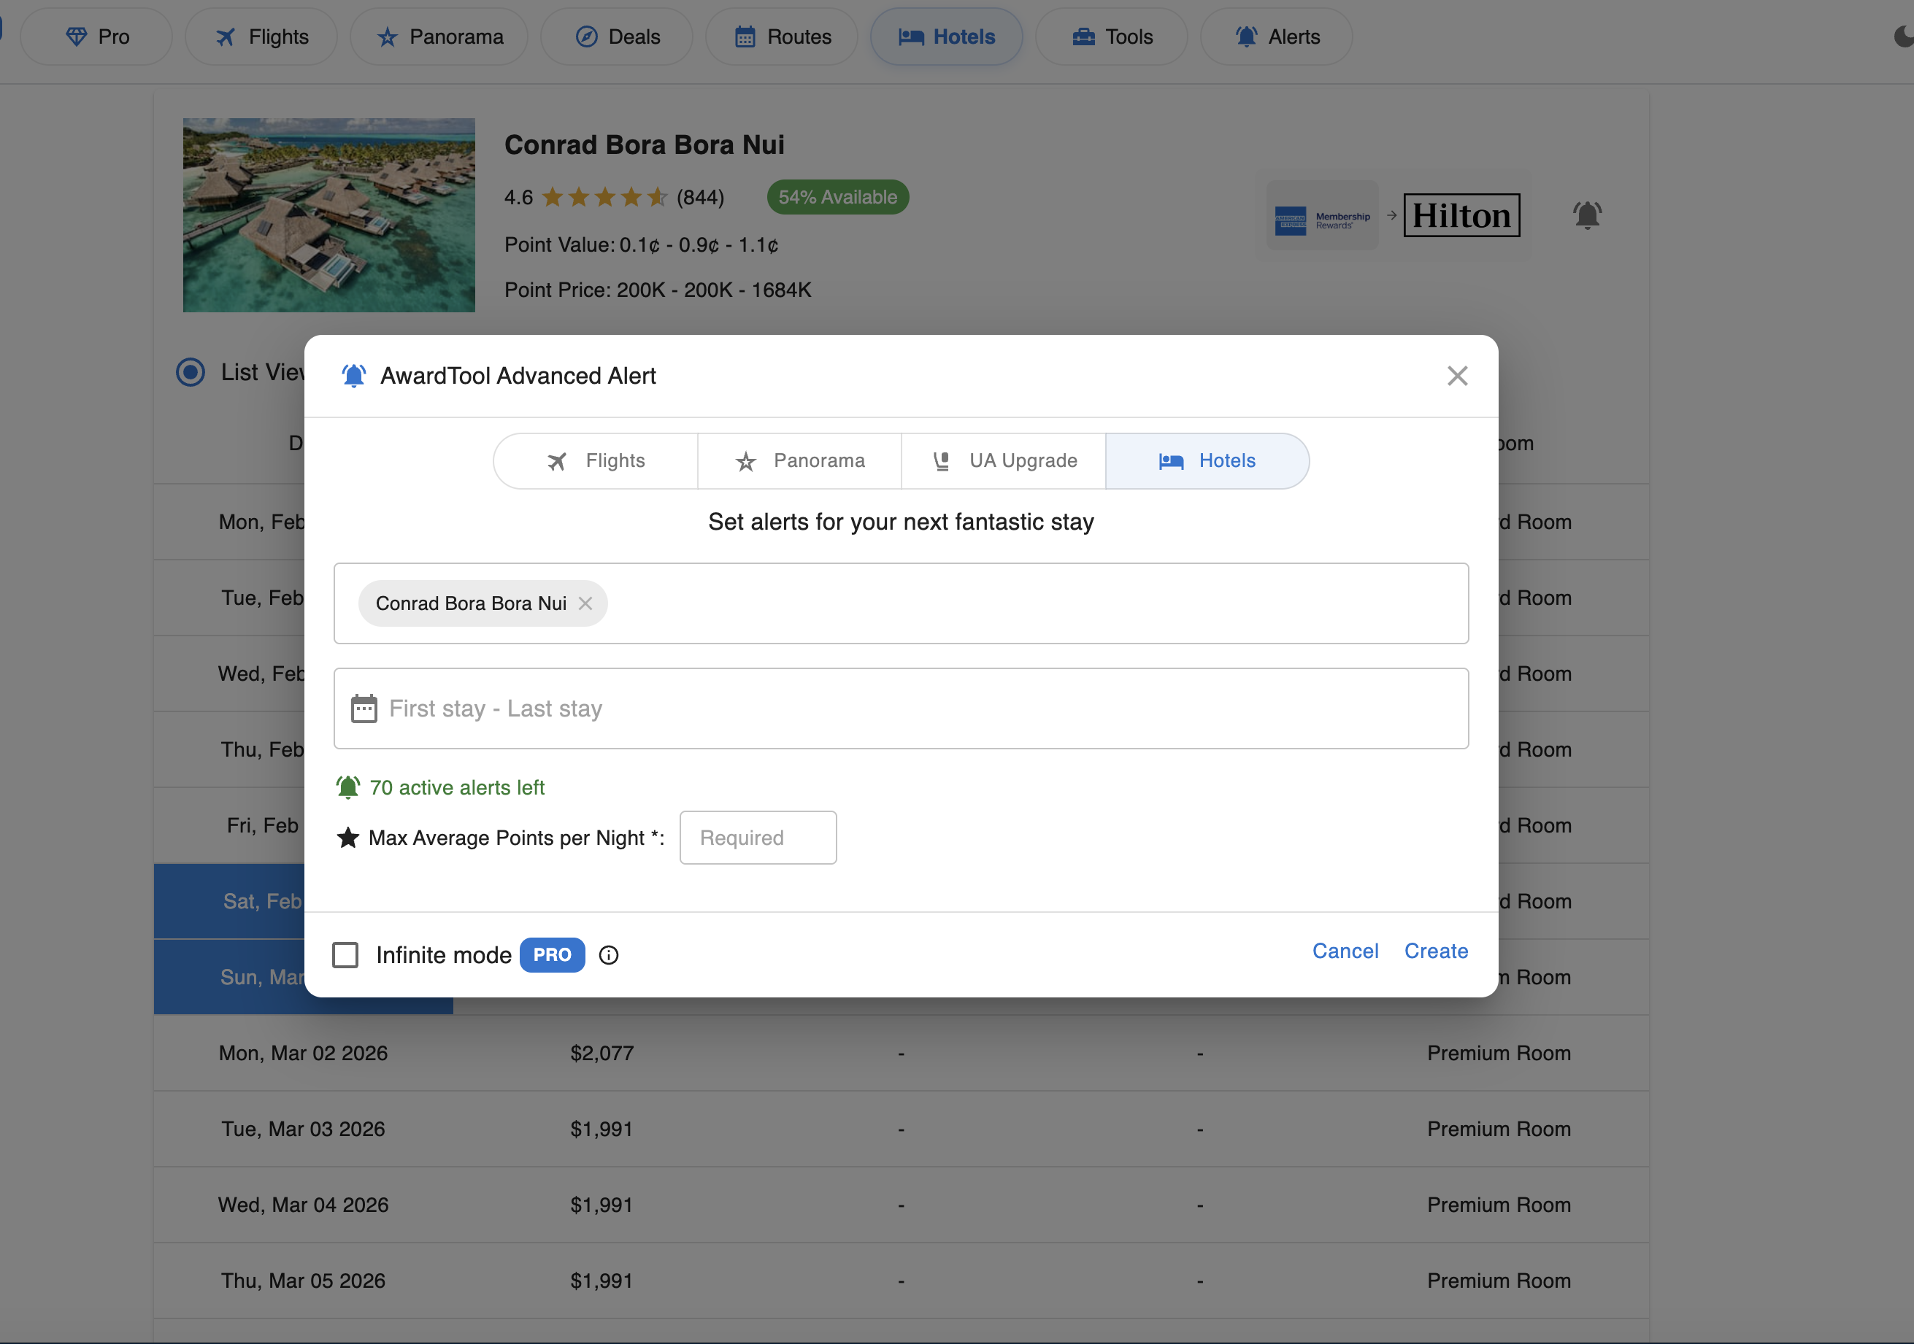Remove the Conrad Bora Bora Nui chip
Viewport: 1914px width, 1344px height.
coord(585,603)
